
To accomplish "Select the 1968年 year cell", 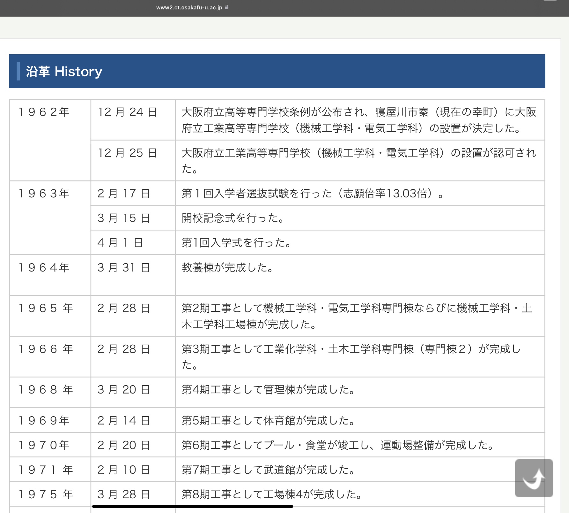I will click(50, 392).
